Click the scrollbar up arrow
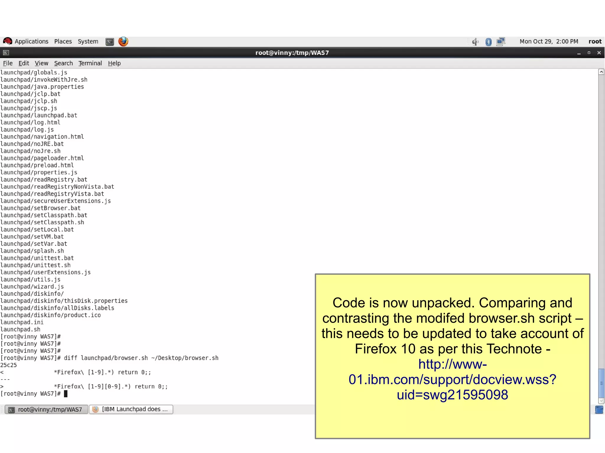Image resolution: width=605 pixels, height=453 pixels. (x=601, y=72)
